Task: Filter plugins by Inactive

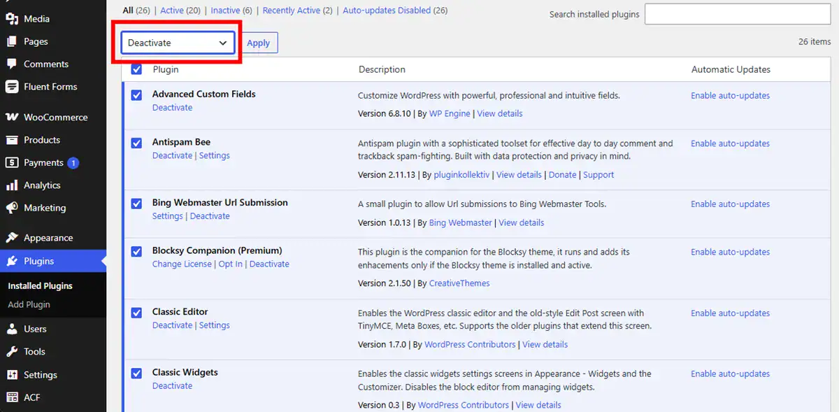Action: (225, 10)
